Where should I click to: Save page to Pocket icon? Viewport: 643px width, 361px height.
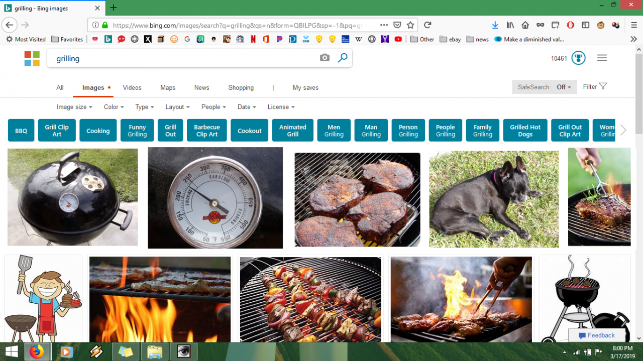click(x=397, y=25)
